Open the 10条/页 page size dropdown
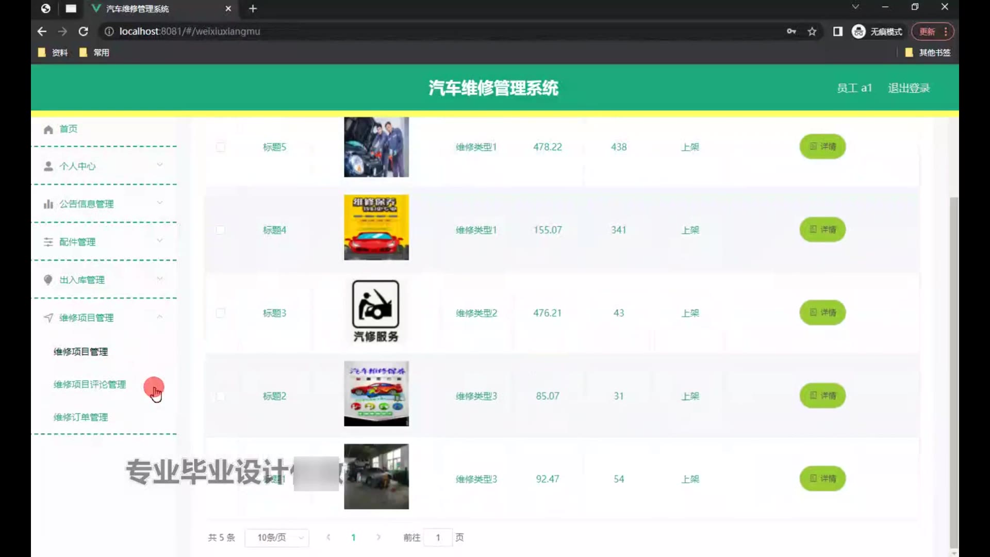Image resolution: width=990 pixels, height=557 pixels. (x=277, y=537)
